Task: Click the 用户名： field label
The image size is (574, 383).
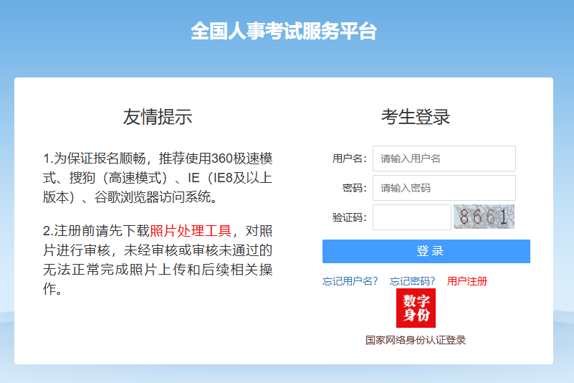Action: pos(350,159)
